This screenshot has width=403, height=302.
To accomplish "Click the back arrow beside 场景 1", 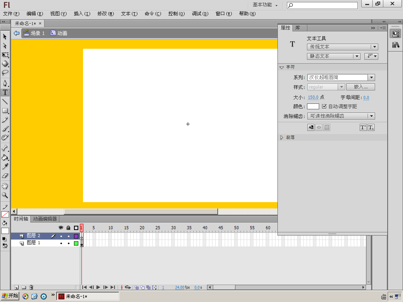I will click(x=17, y=33).
